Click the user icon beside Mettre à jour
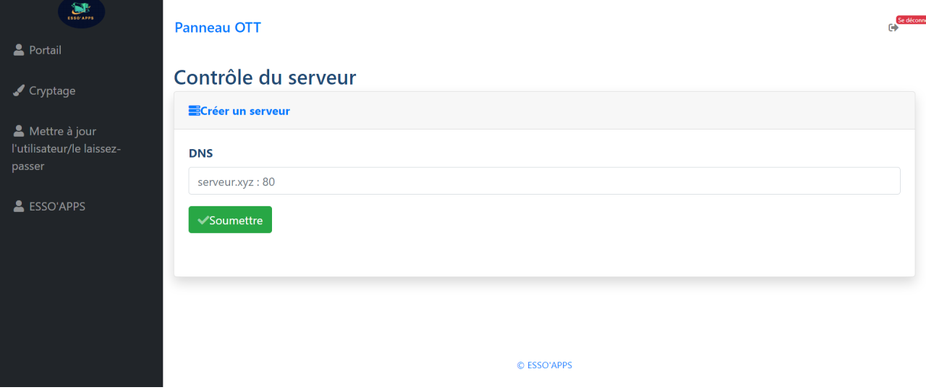 point(19,131)
